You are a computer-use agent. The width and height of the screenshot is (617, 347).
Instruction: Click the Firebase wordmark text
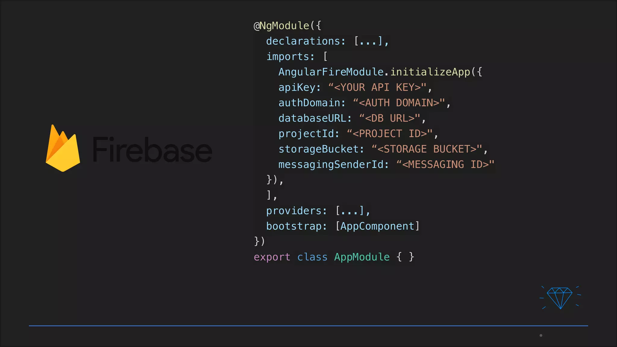[x=152, y=149]
